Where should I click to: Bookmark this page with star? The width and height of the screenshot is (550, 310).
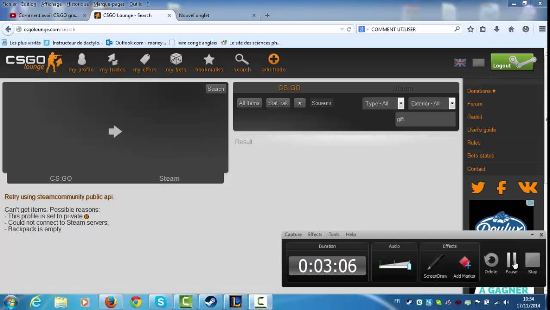click(470, 29)
